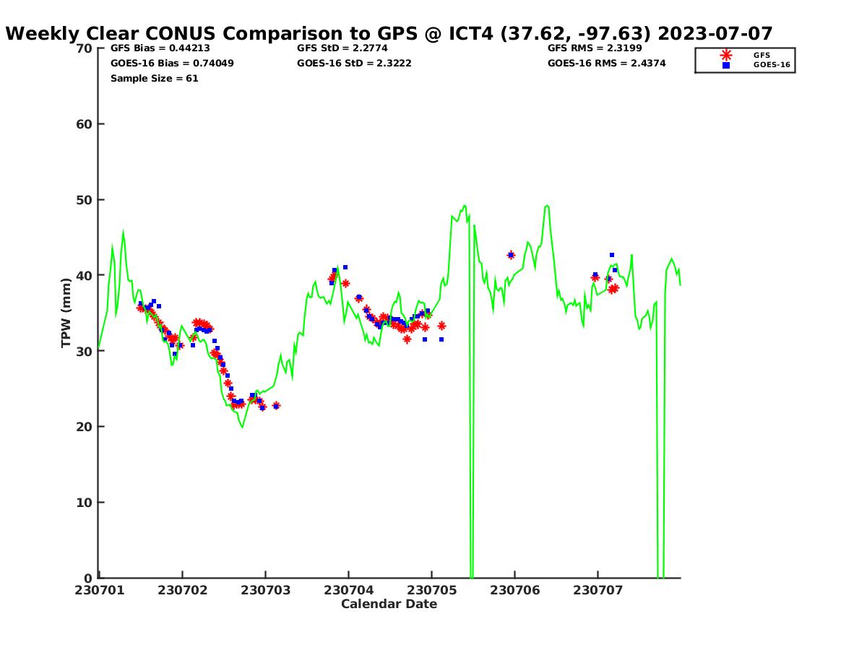867x650 pixels.
Task: Click the GOES-16 RMS statistic text
Action: pyautogui.click(x=606, y=64)
